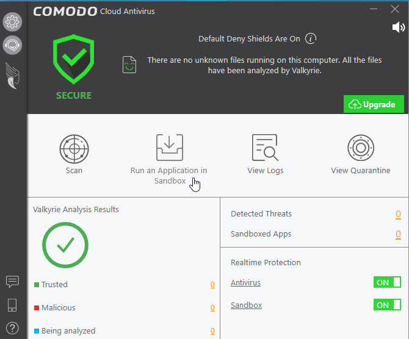Open the Valkyrie winged-head sidebar icon

12,76
